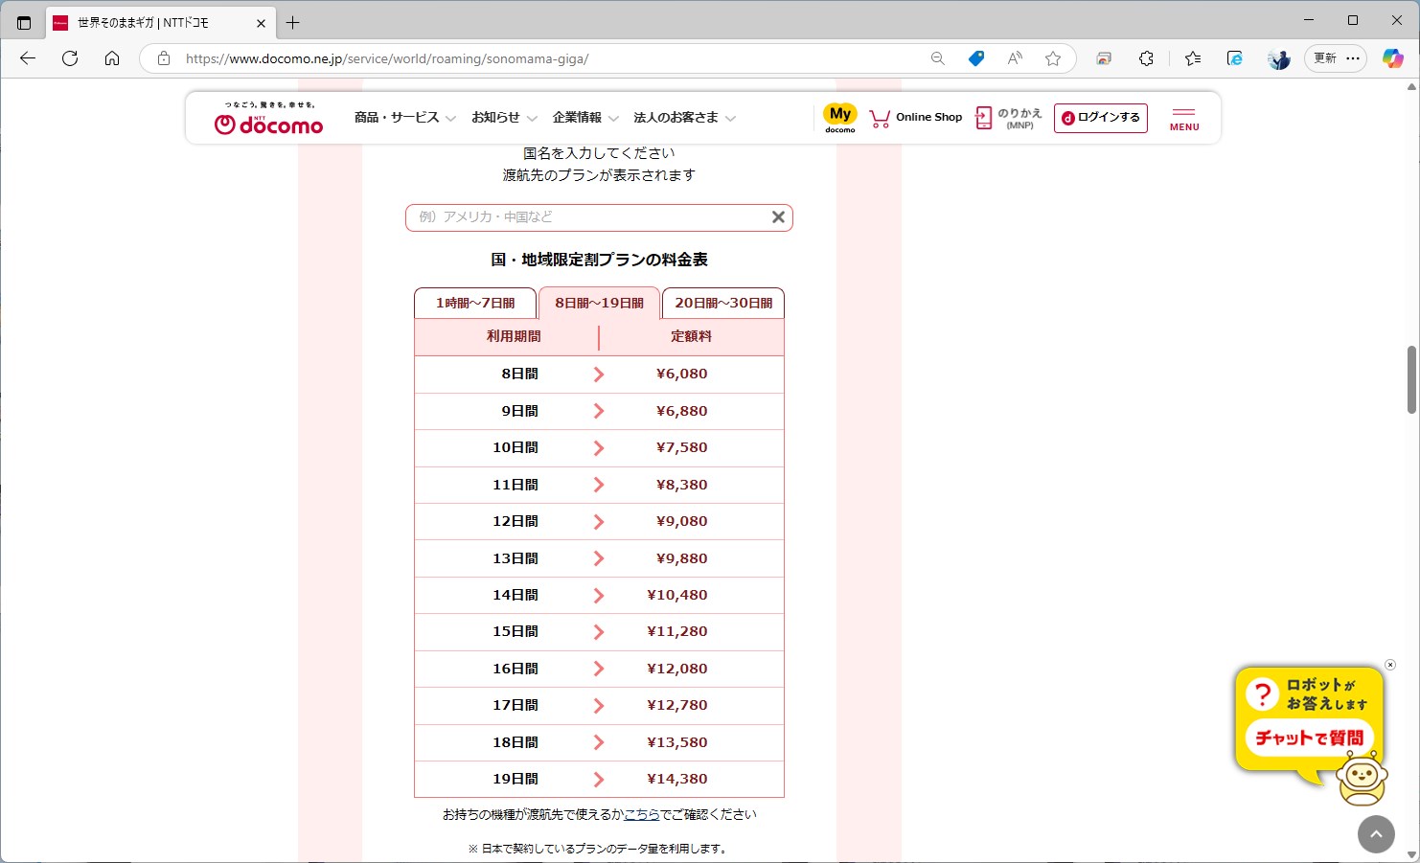Click the のりかえ (MNP) icon
Screen dimensions: 1420x863
(x=1005, y=117)
